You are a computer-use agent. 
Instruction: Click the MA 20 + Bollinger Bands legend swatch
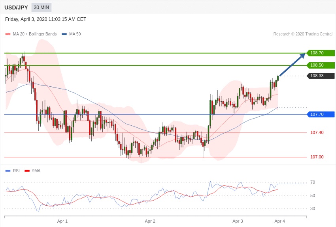pyautogui.click(x=8, y=34)
